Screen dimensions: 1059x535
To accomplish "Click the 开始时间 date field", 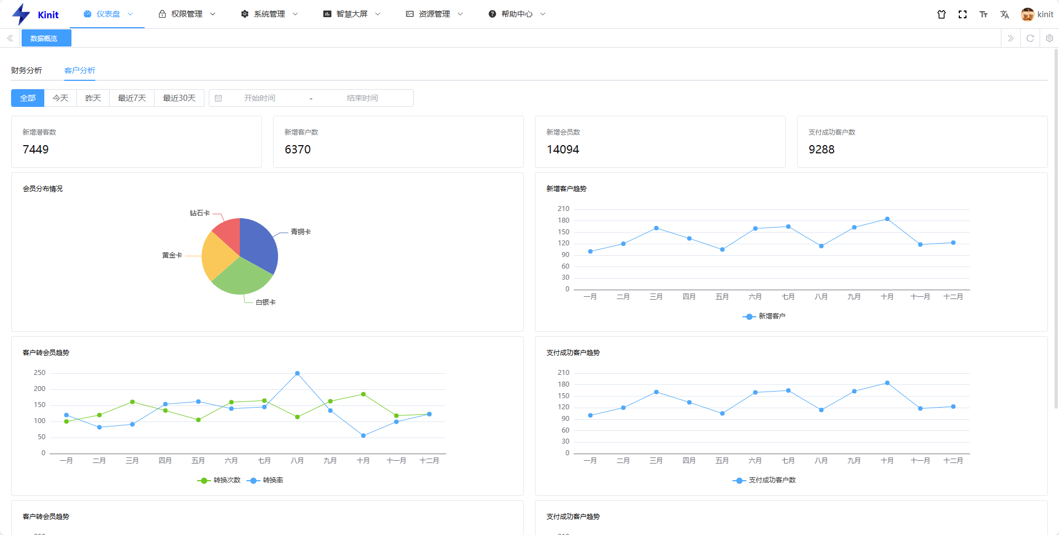I will click(x=260, y=98).
